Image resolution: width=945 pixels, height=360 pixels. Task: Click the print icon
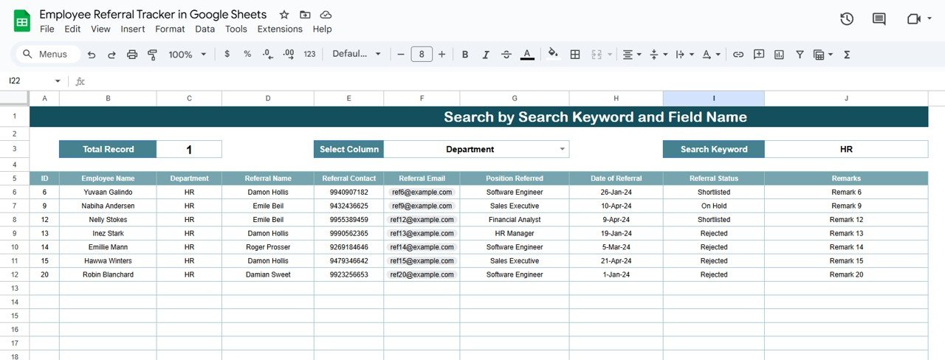click(132, 55)
